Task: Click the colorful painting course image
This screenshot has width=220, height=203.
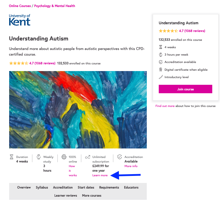Action: 78,110
